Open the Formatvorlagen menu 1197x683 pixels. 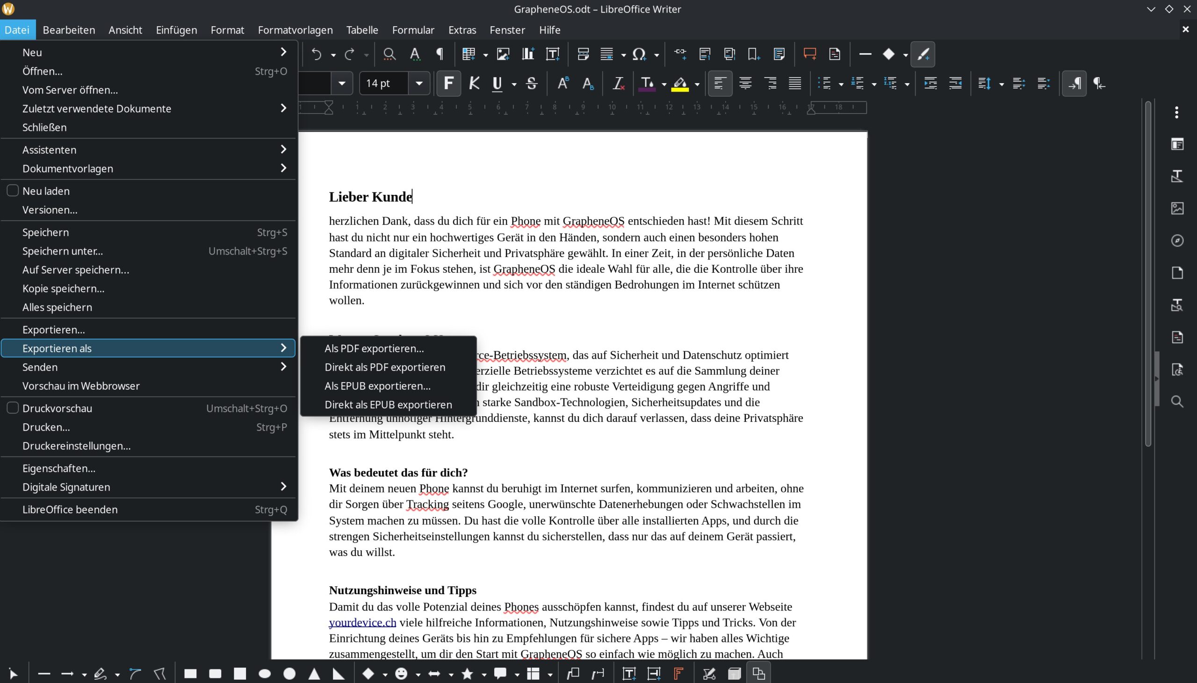(295, 30)
